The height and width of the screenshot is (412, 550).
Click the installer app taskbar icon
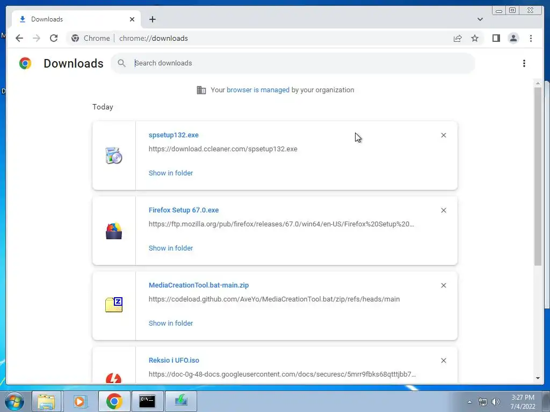point(181,401)
